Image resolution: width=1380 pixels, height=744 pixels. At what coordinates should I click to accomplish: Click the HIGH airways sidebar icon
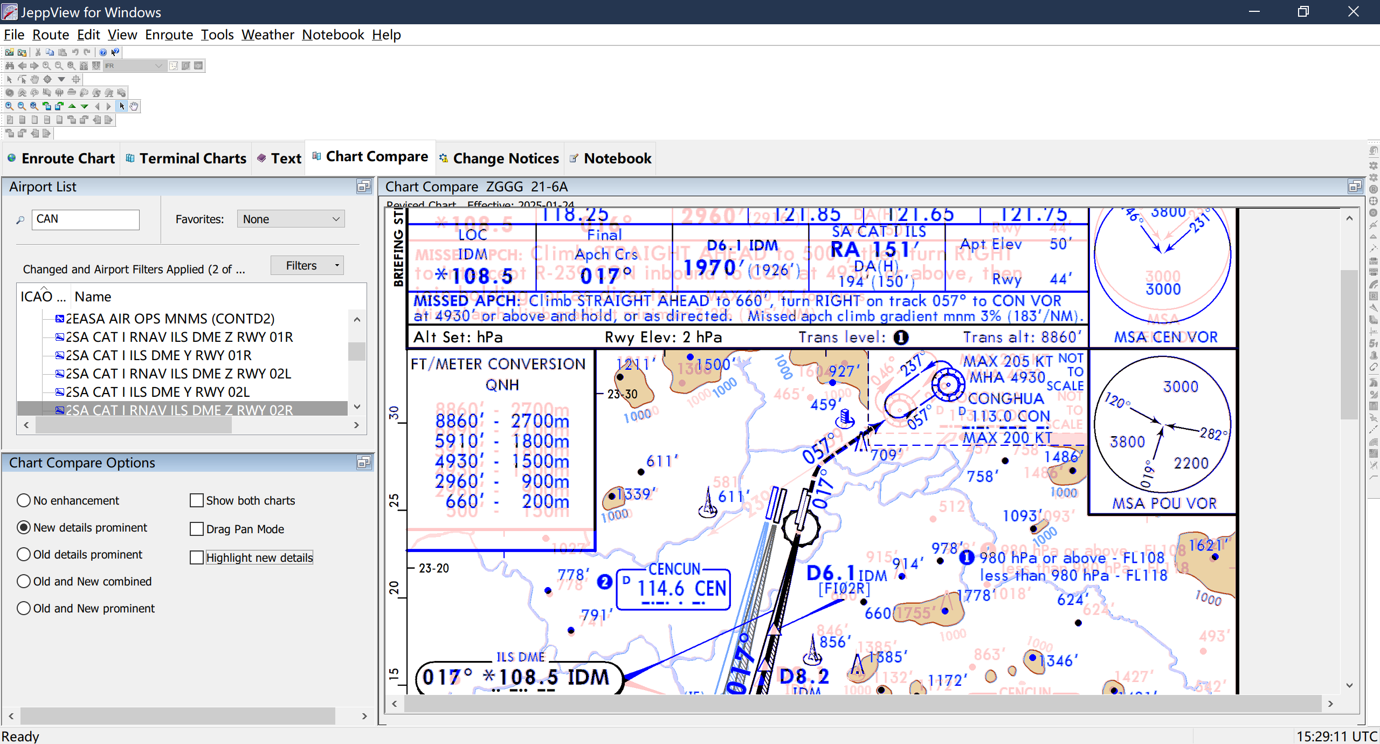tap(1374, 272)
